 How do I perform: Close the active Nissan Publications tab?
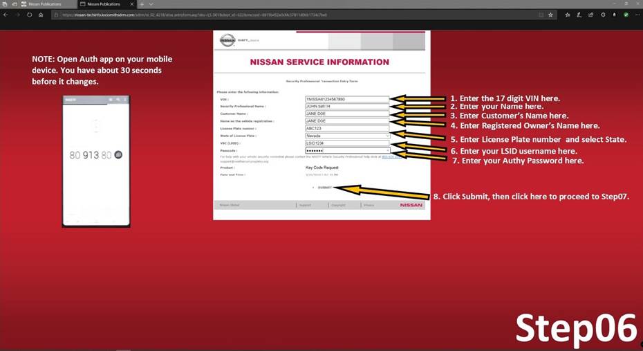point(132,4)
